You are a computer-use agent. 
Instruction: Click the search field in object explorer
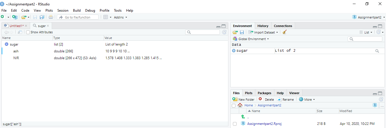coord(203,32)
